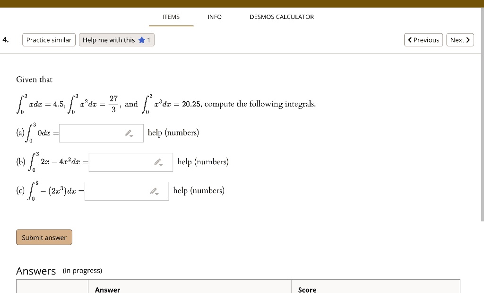484x293 pixels.
Task: Click the left chevron in the Previous button
Action: coord(410,40)
